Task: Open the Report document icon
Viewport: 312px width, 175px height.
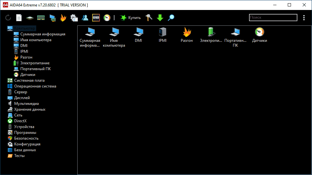Action: [19, 18]
